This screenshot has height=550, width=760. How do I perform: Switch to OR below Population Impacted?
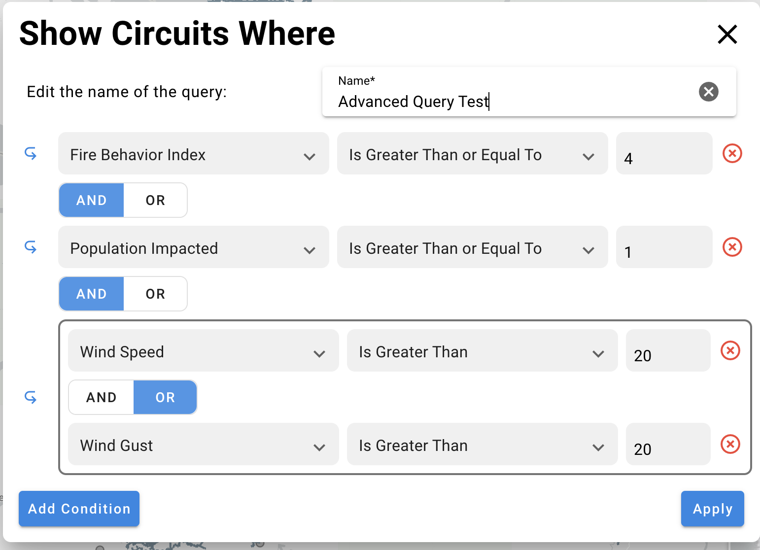[x=155, y=294]
